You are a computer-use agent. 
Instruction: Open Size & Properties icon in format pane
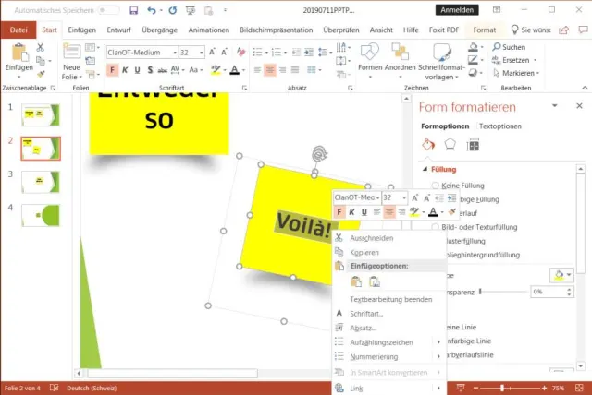[473, 144]
